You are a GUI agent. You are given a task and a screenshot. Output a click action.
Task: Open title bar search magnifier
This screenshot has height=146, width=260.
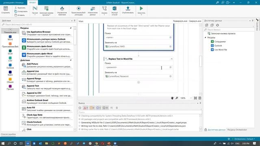click(x=217, y=2)
